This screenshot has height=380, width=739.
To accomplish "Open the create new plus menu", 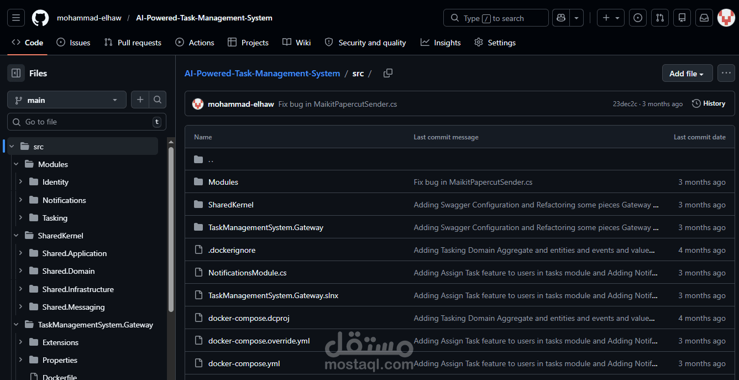I will [611, 18].
